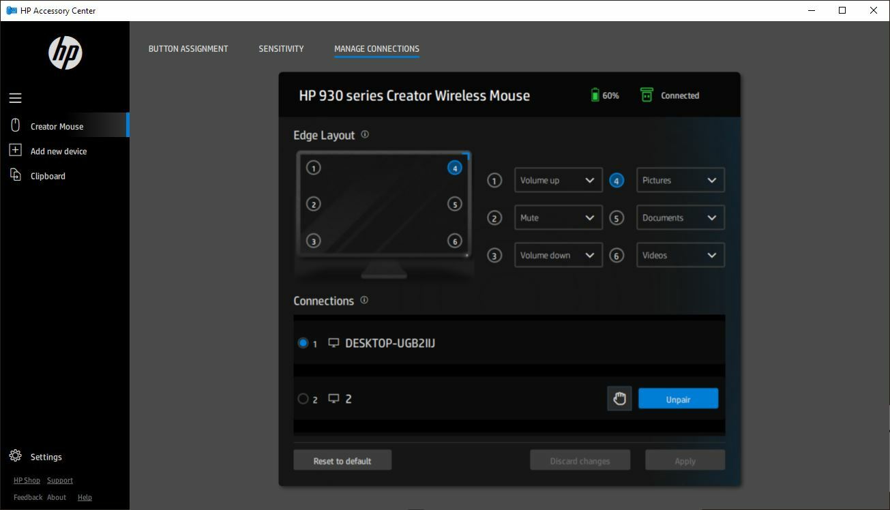Open the hamburger navigation menu
The height and width of the screenshot is (510, 890).
(x=15, y=98)
